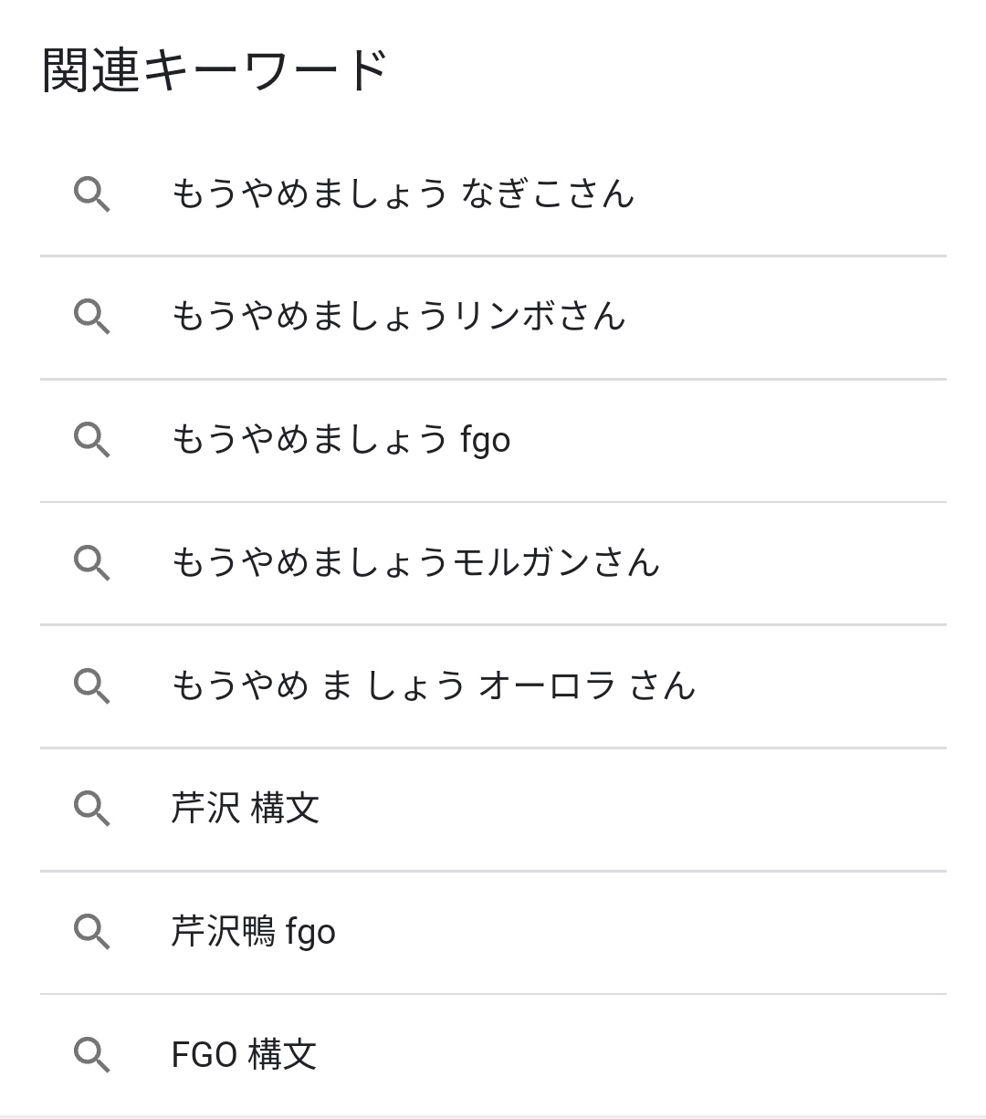Search for もうやめましょうリンボさん keyword text
This screenshot has height=1119, width=986.
point(398,317)
